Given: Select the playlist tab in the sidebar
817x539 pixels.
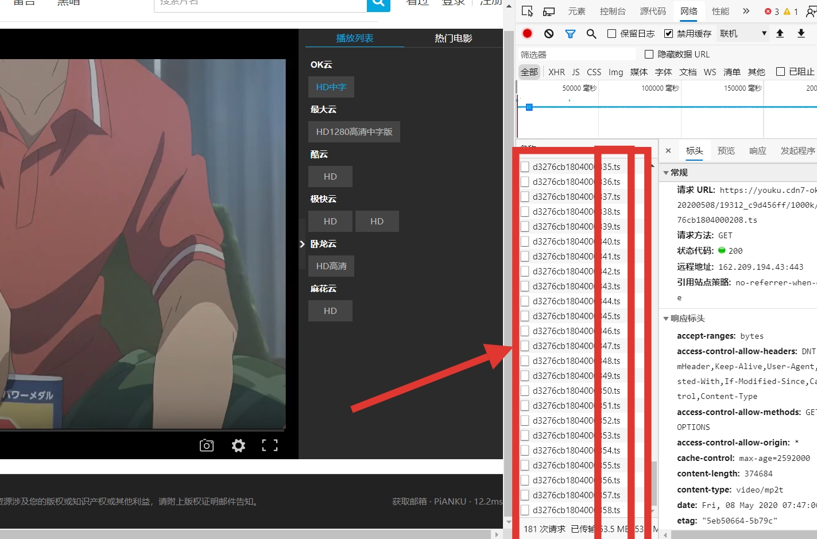Looking at the screenshot, I should coord(354,38).
